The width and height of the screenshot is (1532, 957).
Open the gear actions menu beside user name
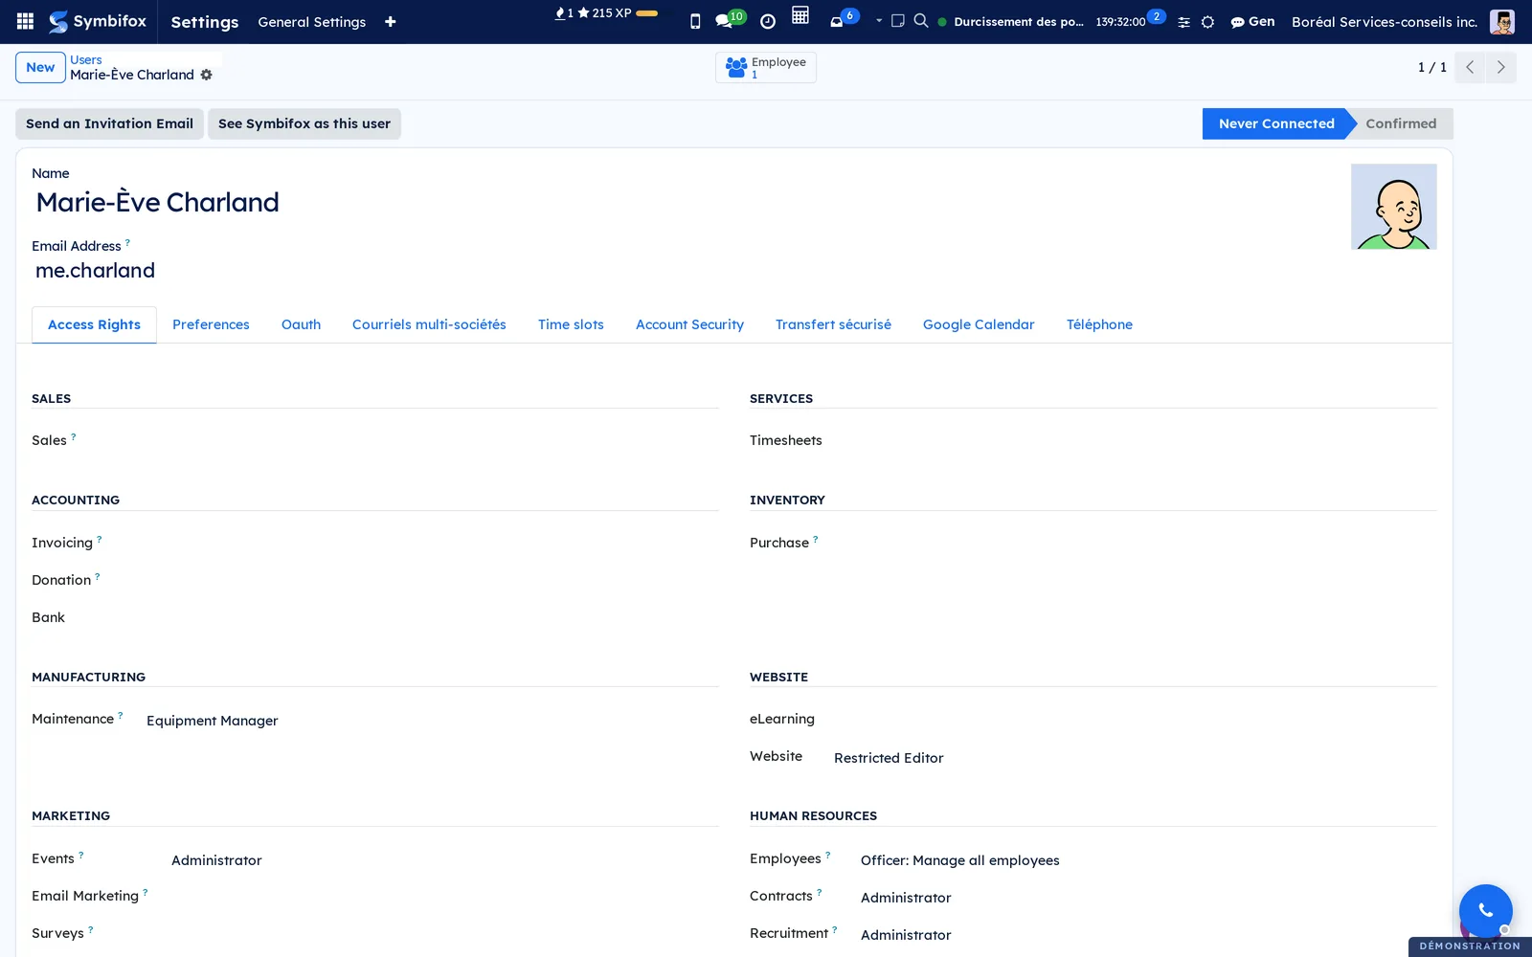tap(207, 75)
